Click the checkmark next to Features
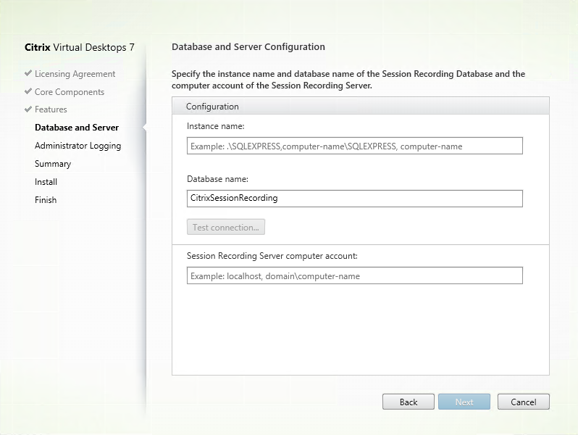The height and width of the screenshot is (435, 578). coord(28,109)
